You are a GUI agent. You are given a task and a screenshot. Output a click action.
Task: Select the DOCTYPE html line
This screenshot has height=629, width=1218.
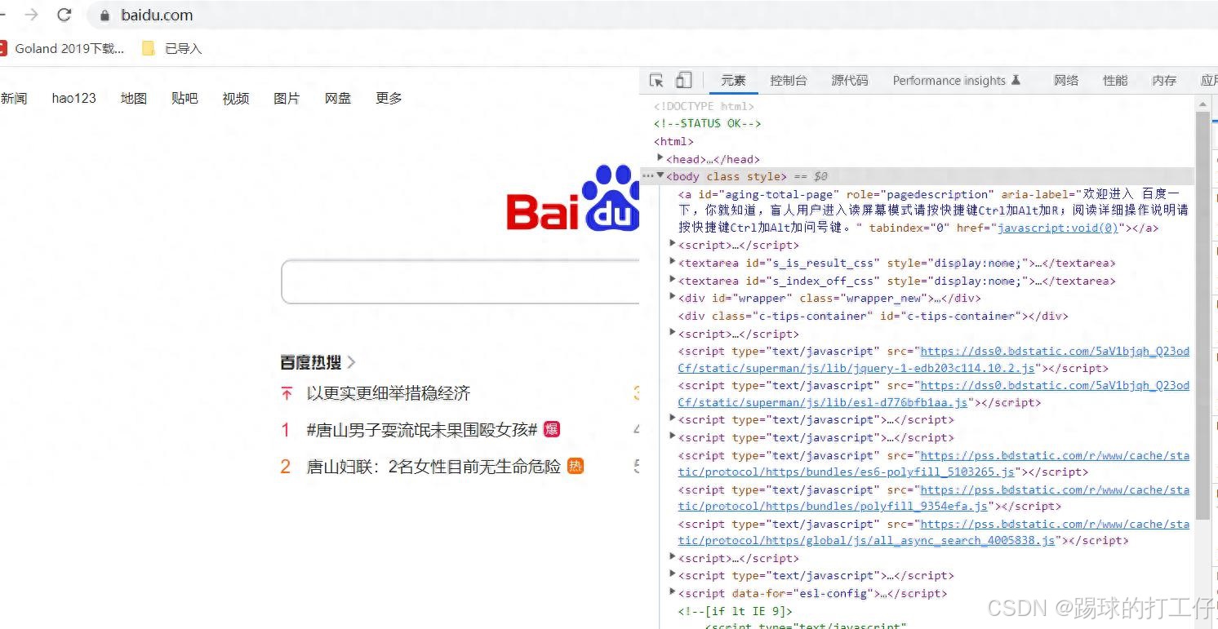pyautogui.click(x=704, y=106)
